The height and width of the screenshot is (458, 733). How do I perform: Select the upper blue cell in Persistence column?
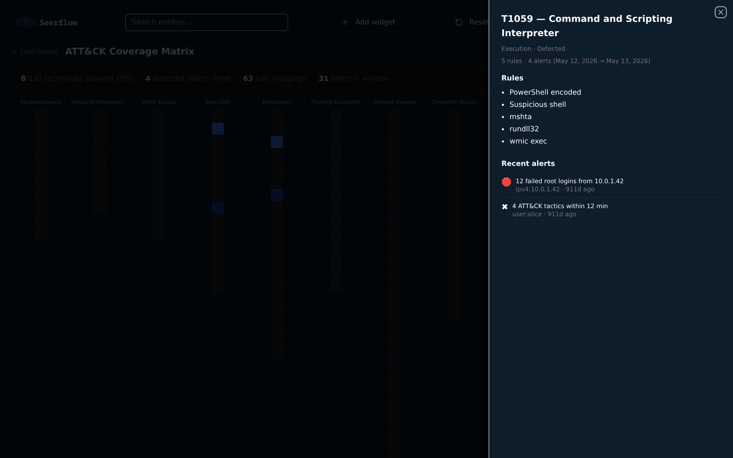(x=277, y=142)
